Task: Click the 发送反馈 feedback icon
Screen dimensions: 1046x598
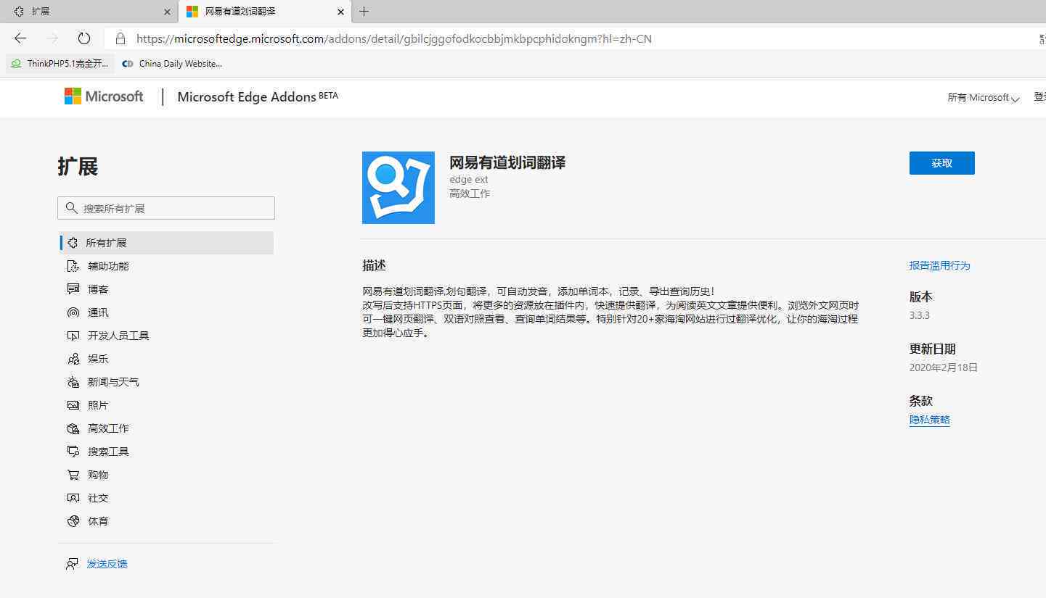Action: [72, 564]
